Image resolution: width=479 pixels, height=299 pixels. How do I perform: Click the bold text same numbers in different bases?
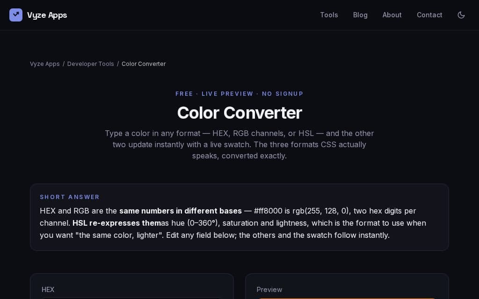180,211
